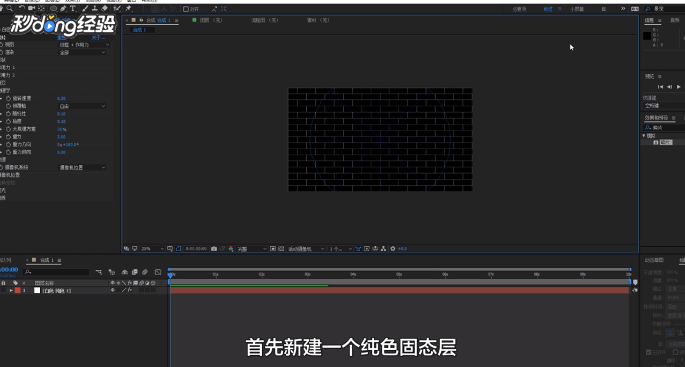
Task: Step back one frame in preview
Action: (669, 87)
